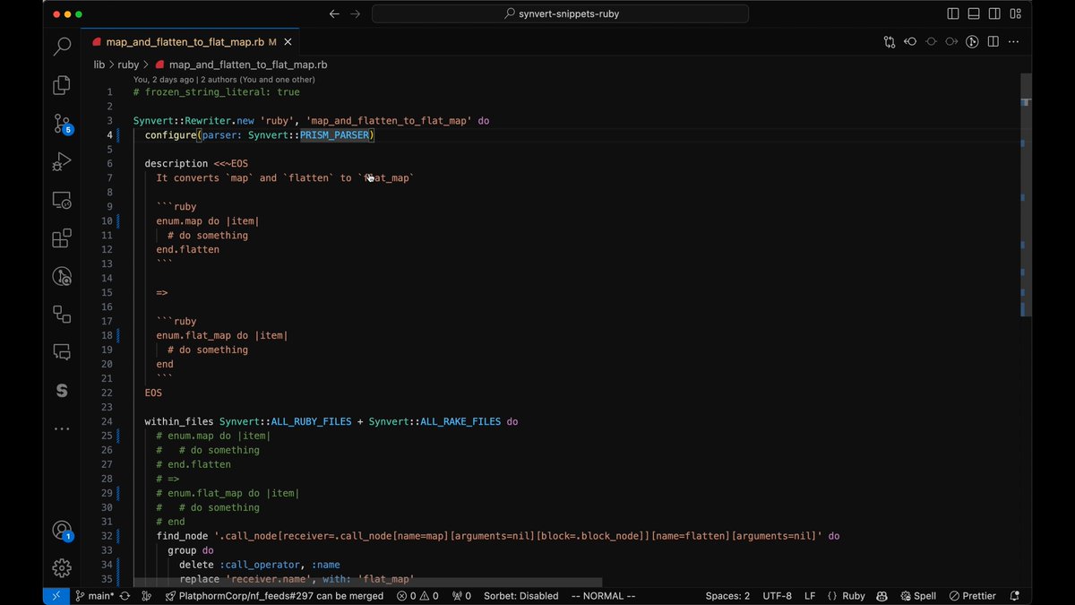Open ports forwarded status showing 0
The image size is (1075, 605).
(x=461, y=596)
